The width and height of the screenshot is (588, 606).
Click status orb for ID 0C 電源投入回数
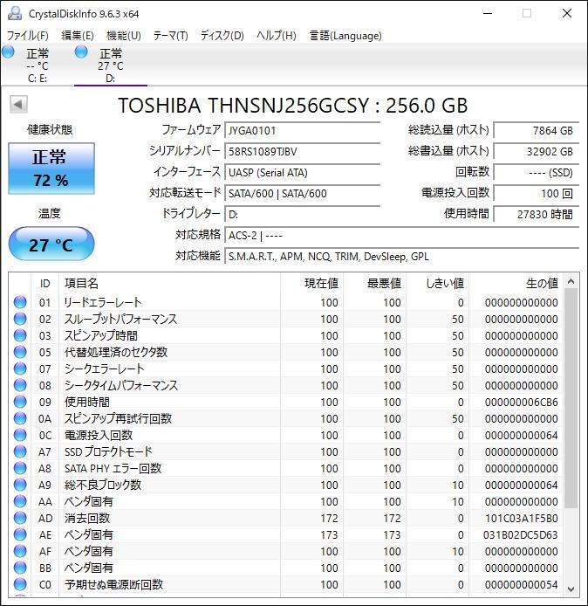20,435
